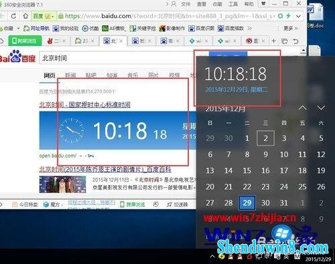Click the green 跨屏浏览 button beside the tabs
The height and width of the screenshot is (264, 335).
pos(25,41)
